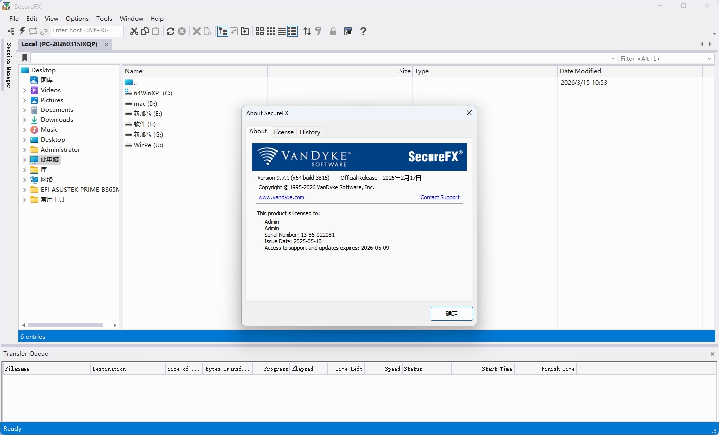Screen dimensions: 719x435
Task: Toggle the folder tree view pane
Action: pos(223,31)
